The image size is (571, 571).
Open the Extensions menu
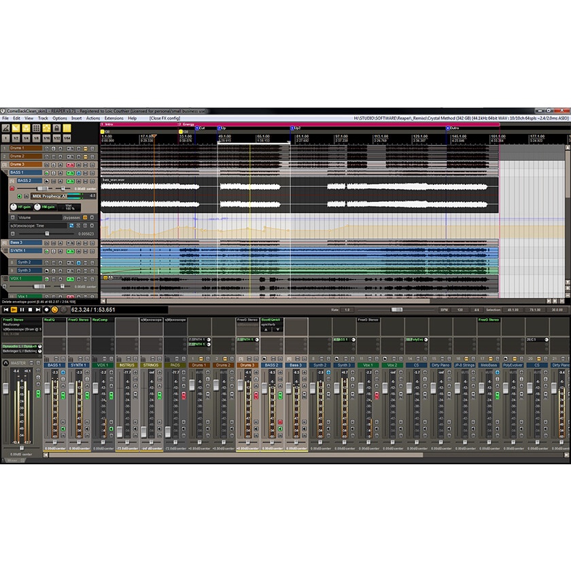tap(113, 118)
